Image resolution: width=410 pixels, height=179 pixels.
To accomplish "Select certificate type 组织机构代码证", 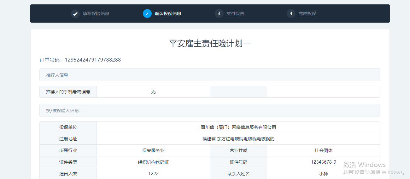I will tap(153, 162).
